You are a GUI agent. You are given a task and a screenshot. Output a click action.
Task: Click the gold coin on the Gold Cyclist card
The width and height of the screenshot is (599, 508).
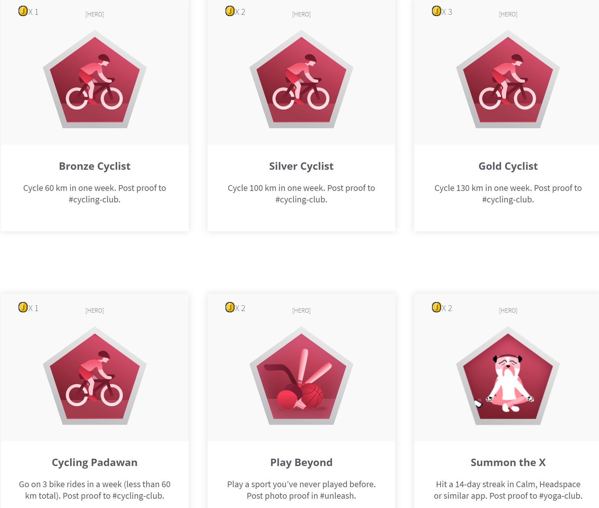click(437, 11)
